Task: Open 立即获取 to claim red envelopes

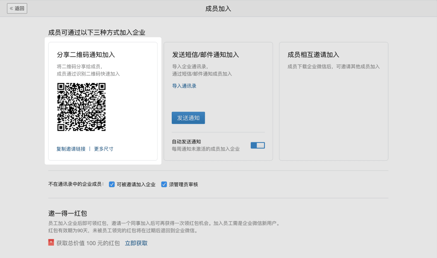Action: tap(136, 243)
